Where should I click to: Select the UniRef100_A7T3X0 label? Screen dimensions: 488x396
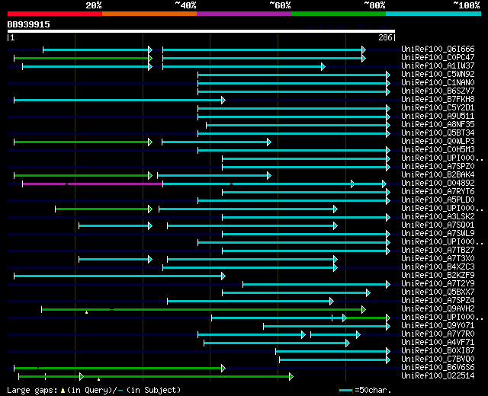(438, 259)
